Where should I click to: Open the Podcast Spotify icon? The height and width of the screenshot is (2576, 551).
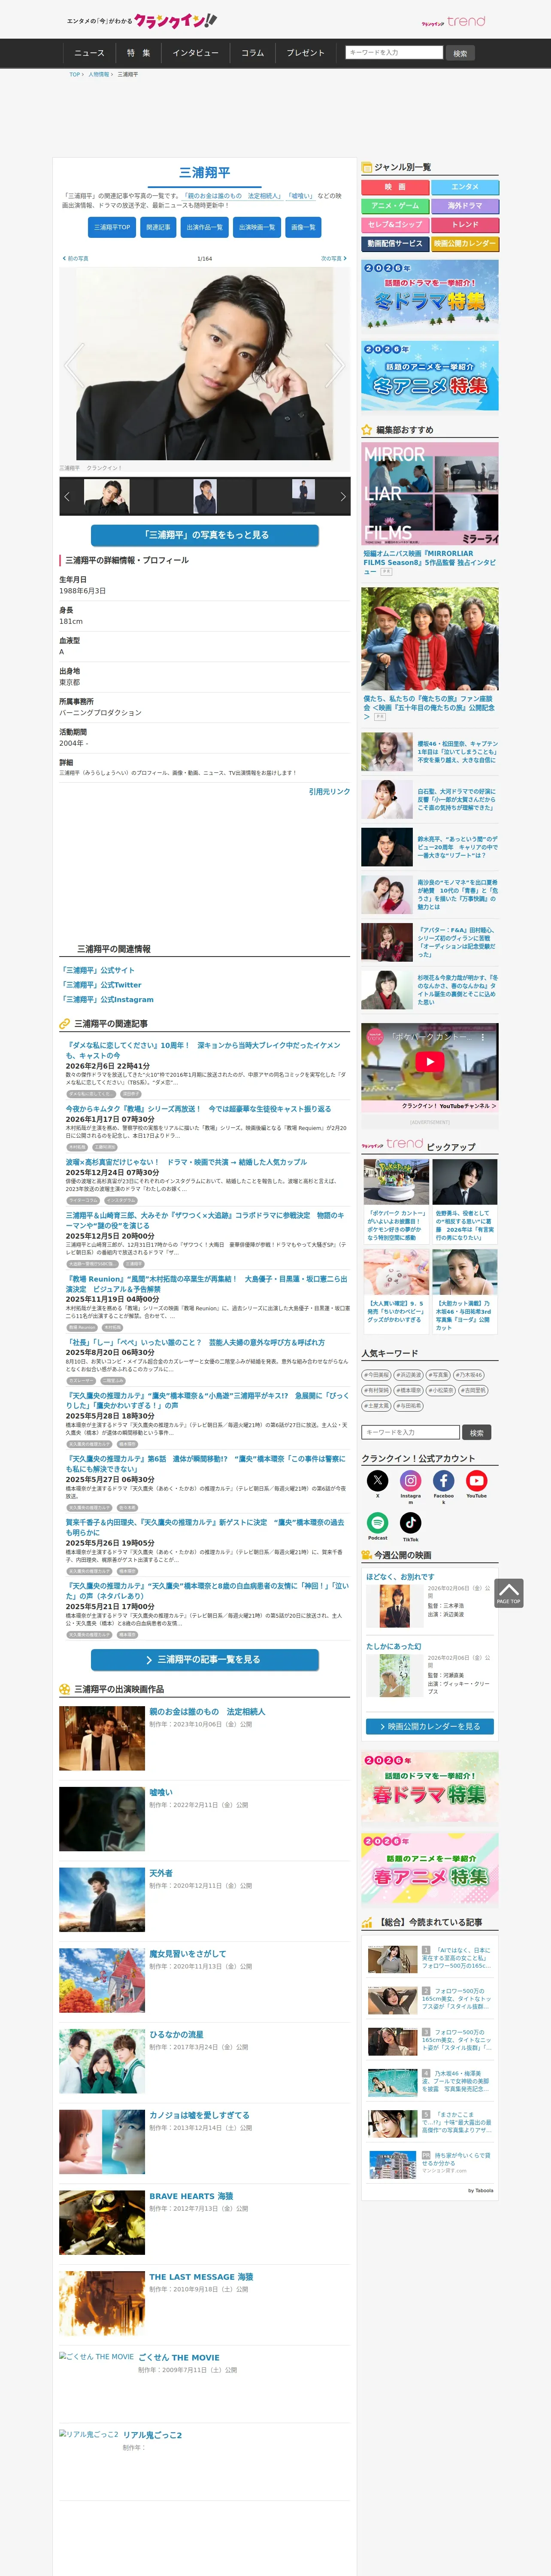pyautogui.click(x=377, y=1523)
